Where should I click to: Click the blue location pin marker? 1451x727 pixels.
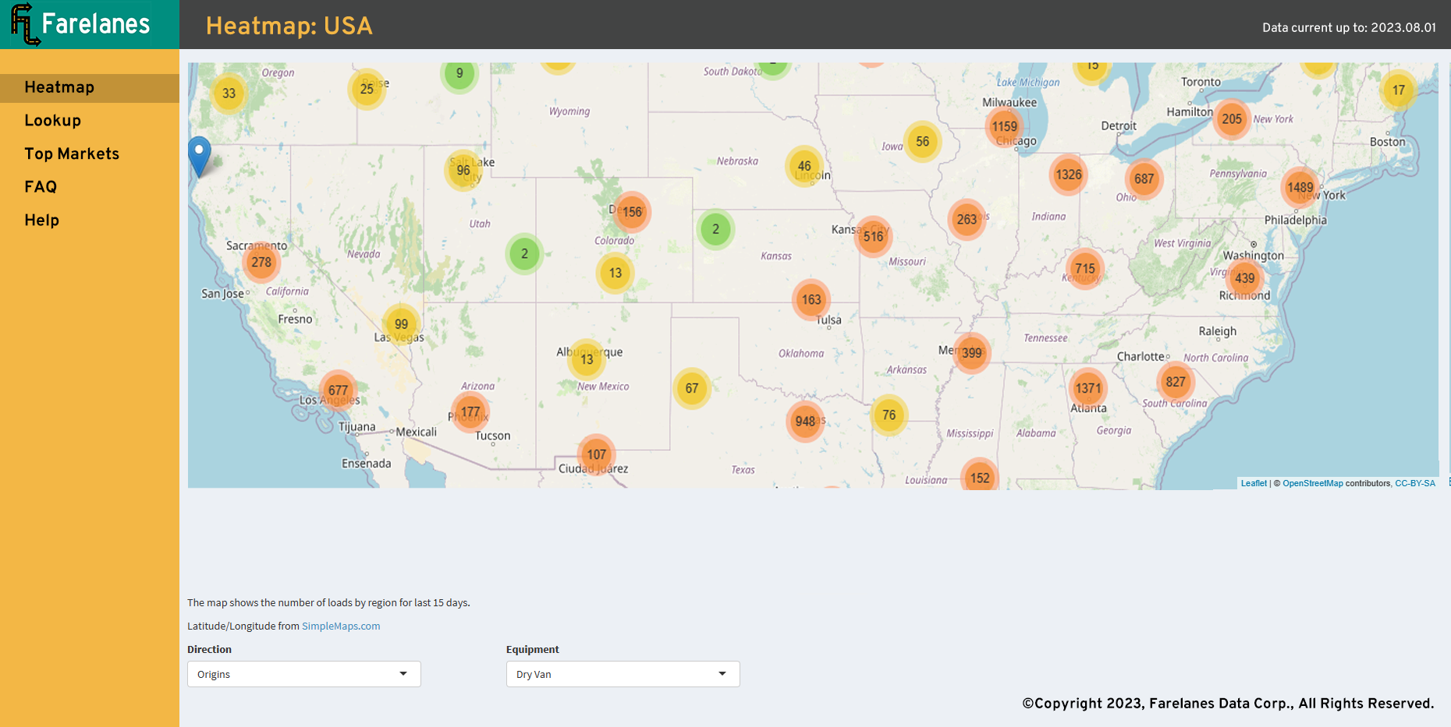pyautogui.click(x=200, y=157)
